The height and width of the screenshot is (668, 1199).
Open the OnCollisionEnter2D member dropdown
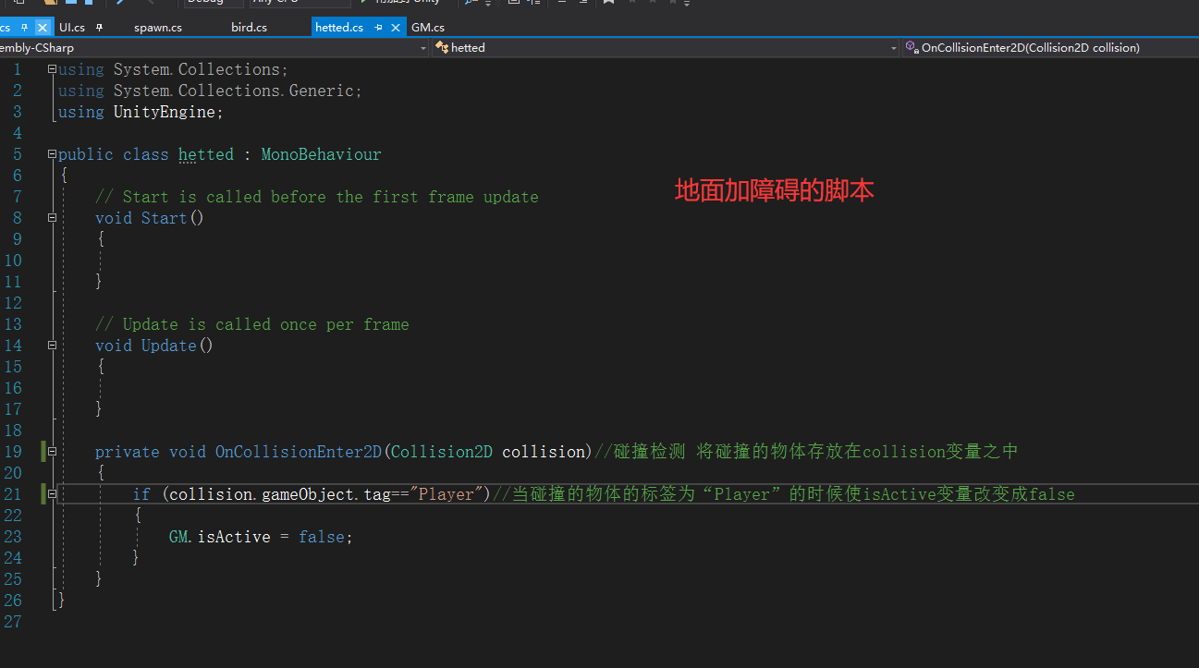click(1050, 47)
